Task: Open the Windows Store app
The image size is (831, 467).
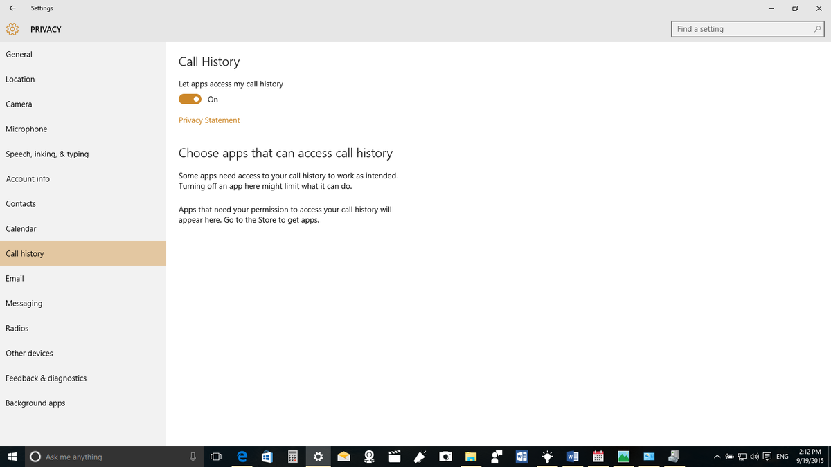Action: pyautogui.click(x=267, y=457)
